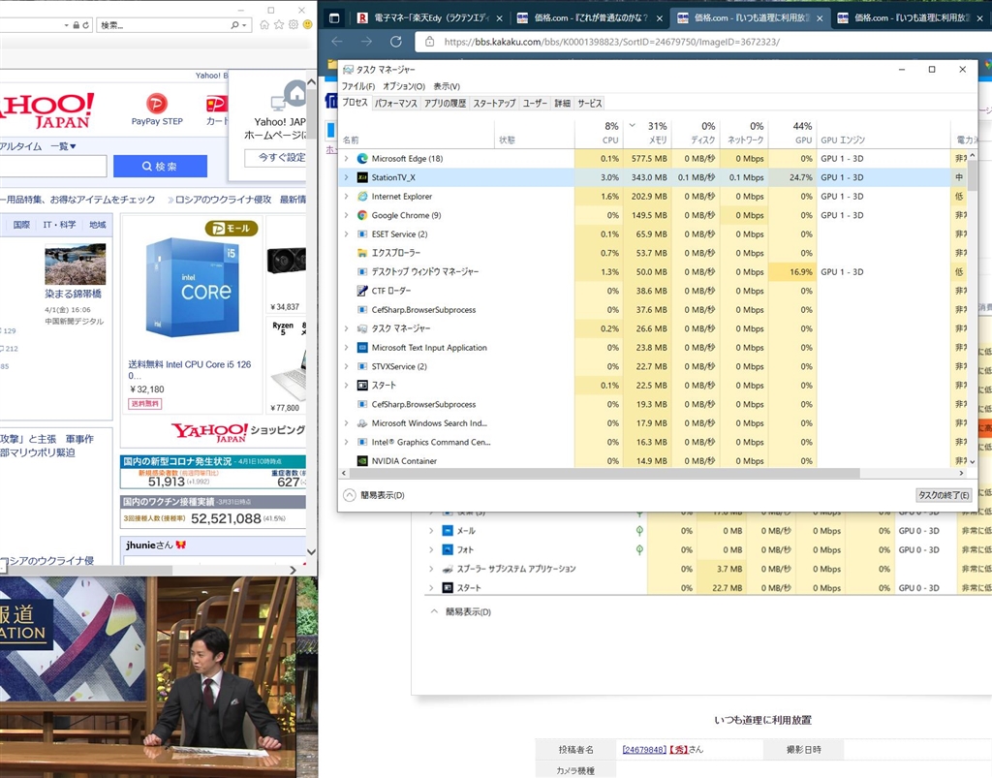Switch to the ユーザー tab
992x778 pixels.
point(535,103)
